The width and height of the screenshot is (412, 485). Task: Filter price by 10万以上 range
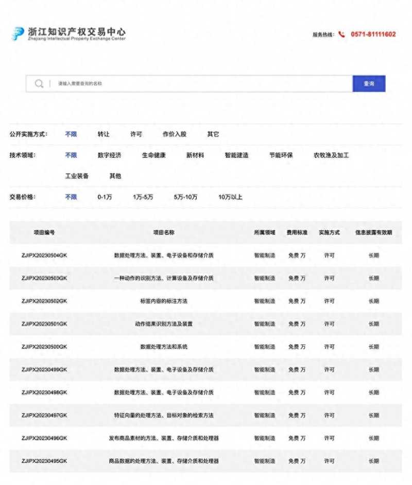point(230,197)
